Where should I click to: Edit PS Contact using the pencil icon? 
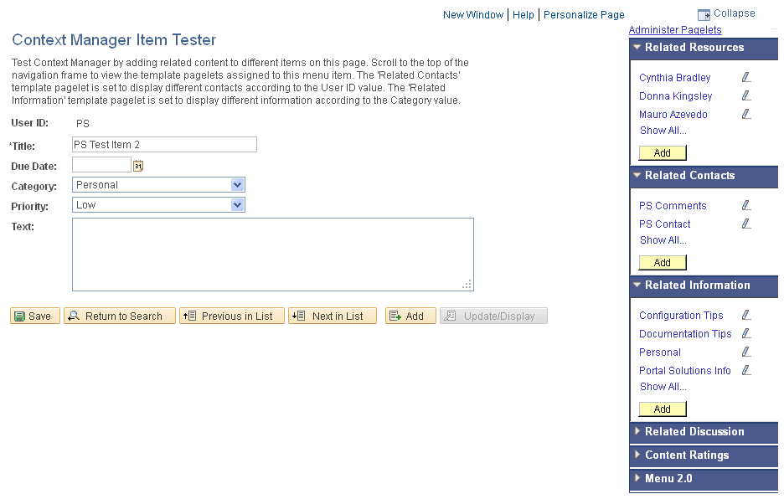pyautogui.click(x=745, y=224)
